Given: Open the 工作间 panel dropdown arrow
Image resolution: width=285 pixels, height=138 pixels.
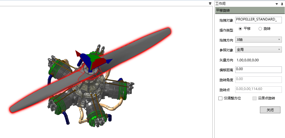Looking at the screenshot, I should 277,4.
